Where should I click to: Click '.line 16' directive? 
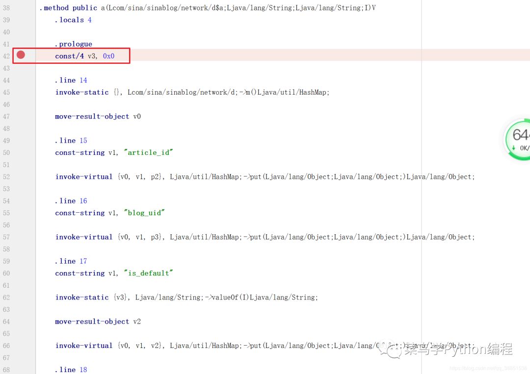[71, 201]
